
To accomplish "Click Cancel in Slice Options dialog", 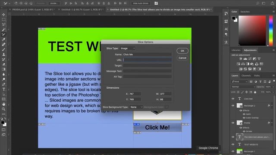I will 182,58.
